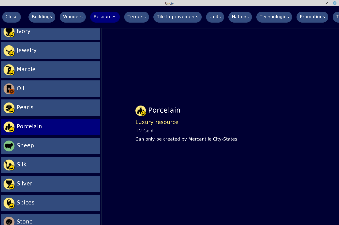Select the Pearls entry label
This screenshot has height=225, width=339.
click(x=25, y=107)
